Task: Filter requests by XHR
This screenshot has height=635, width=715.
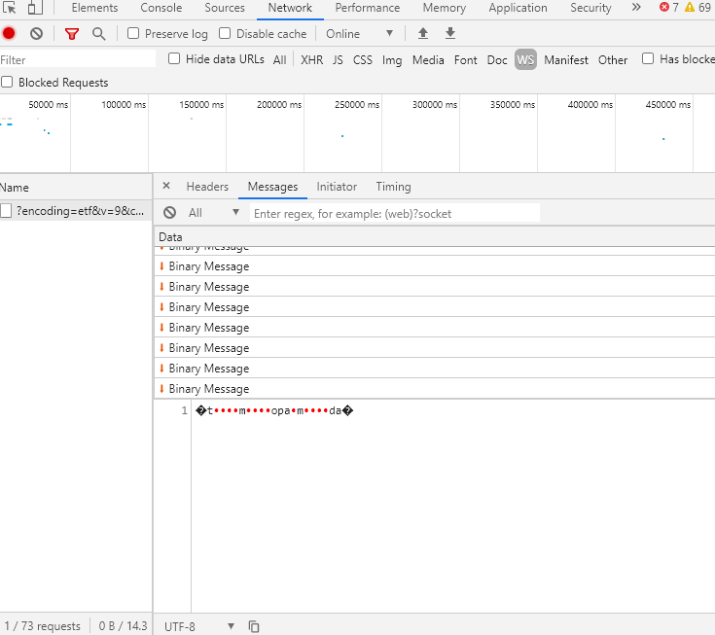Action: point(312,60)
